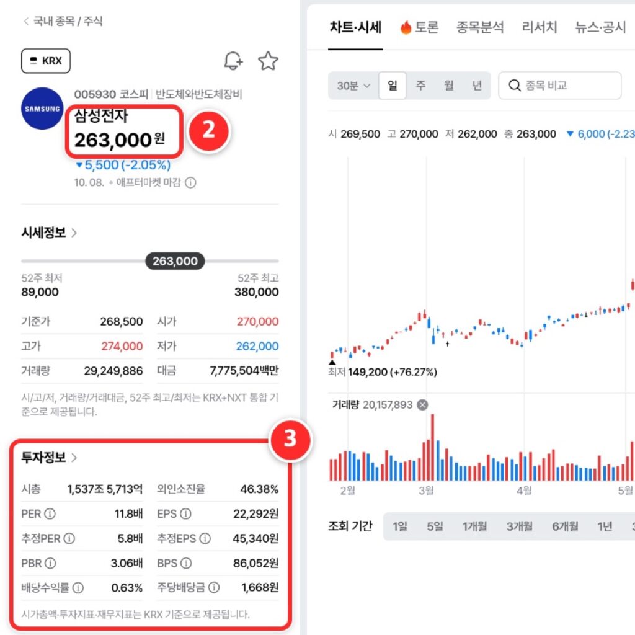This screenshot has width=635, height=635.
Task: Click the 저가 value 262,000
Action: [x=257, y=346]
